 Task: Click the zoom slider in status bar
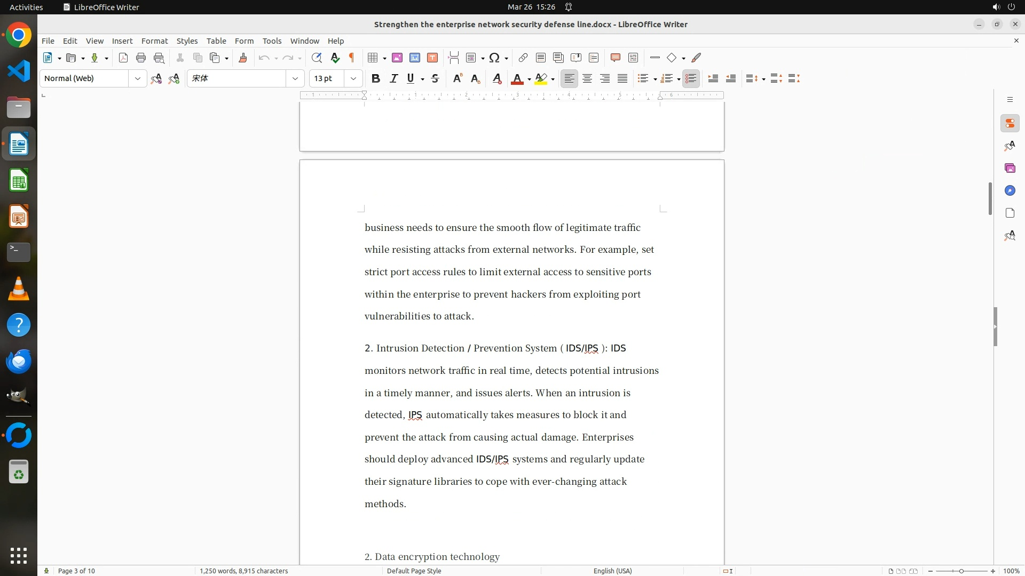click(961, 571)
